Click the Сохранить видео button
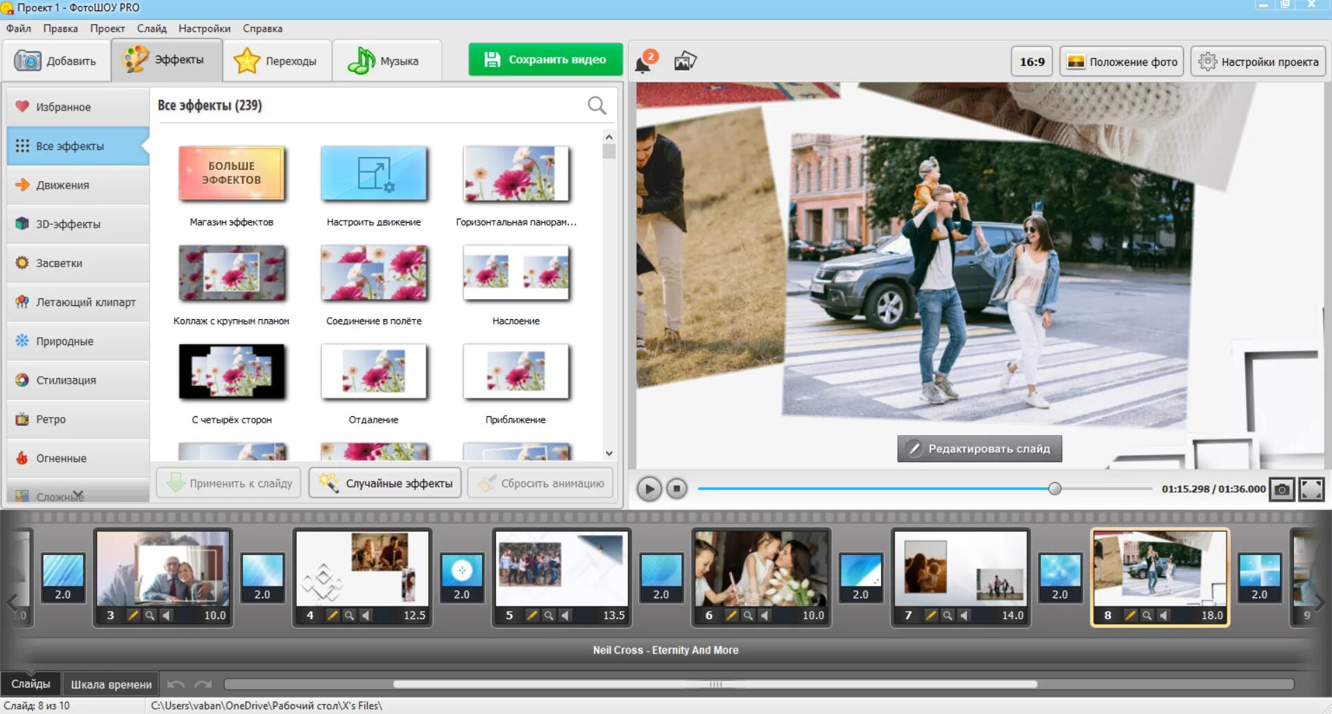Viewport: 1332px width, 714px height. [x=545, y=60]
